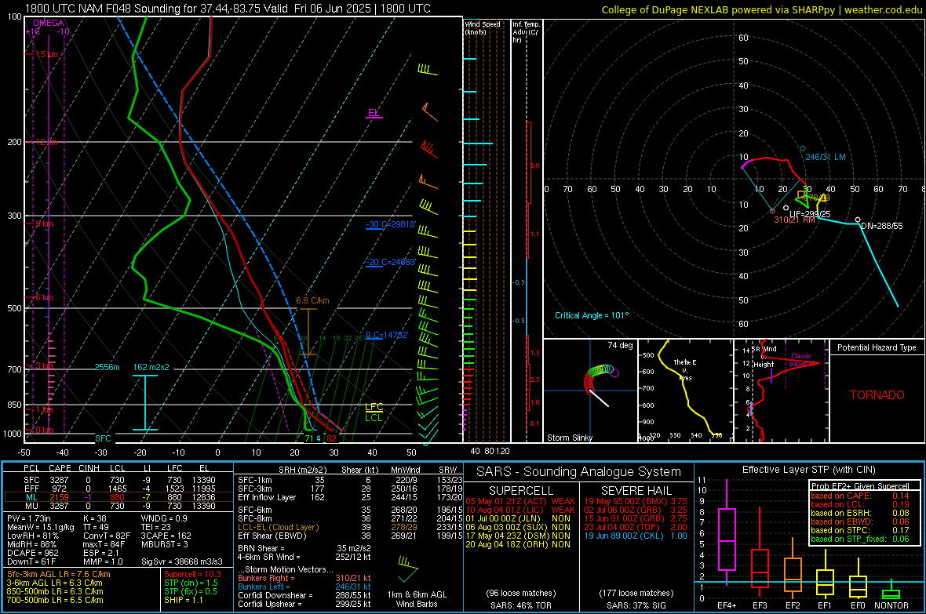Click the 162 m2s2 helicity label
The width and height of the screenshot is (926, 614).
[151, 367]
